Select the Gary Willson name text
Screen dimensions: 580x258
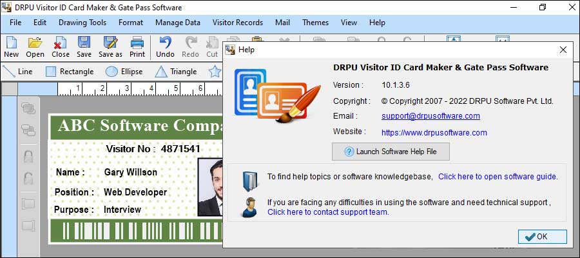pyautogui.click(x=131, y=172)
